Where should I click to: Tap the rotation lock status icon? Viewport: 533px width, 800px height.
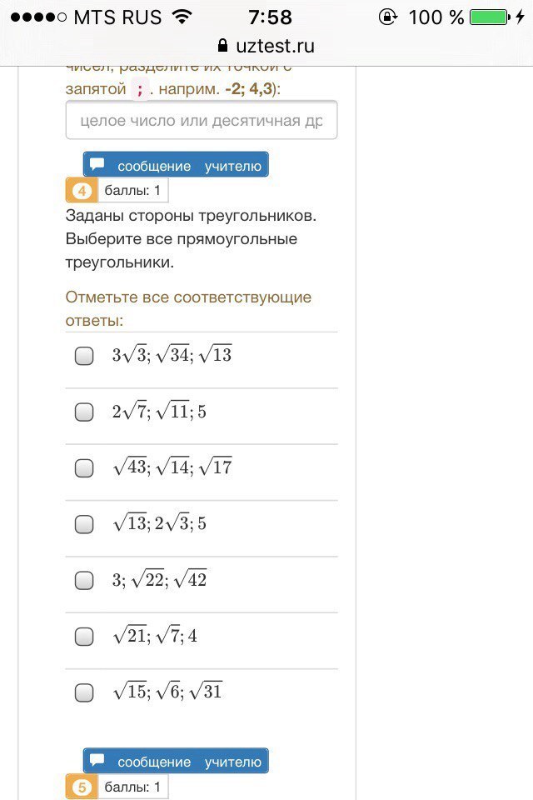click(x=387, y=17)
